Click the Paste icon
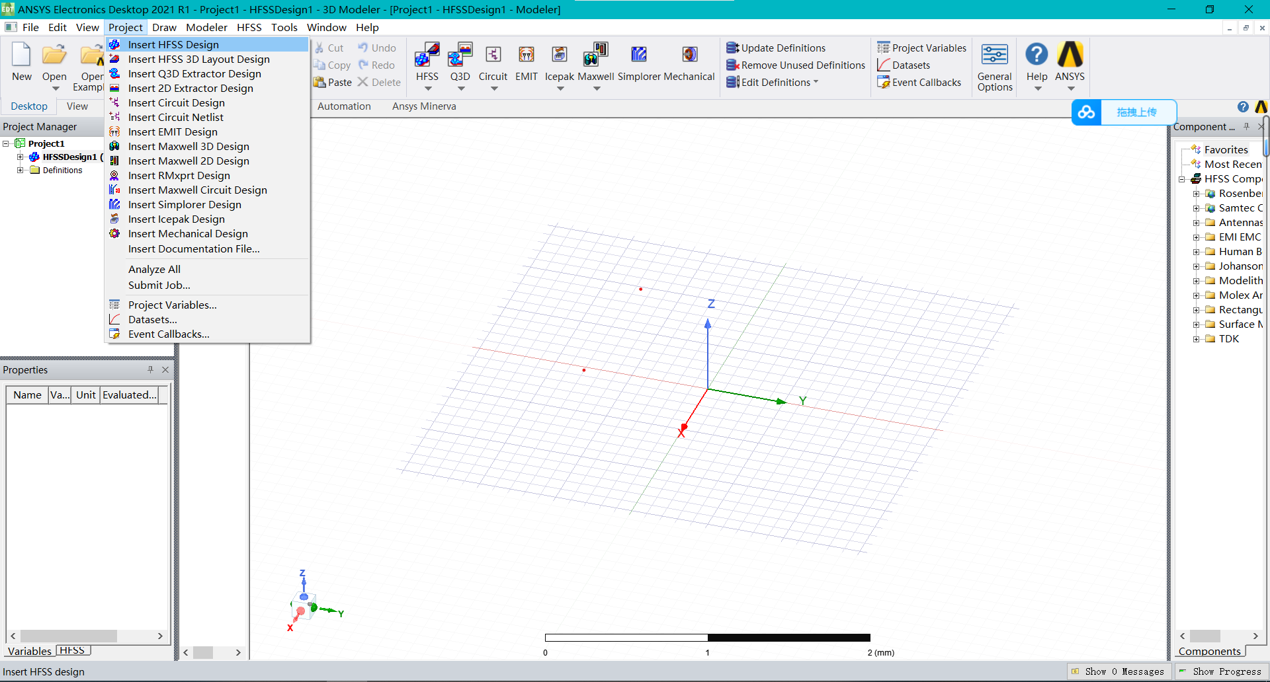The image size is (1270, 682). click(319, 83)
